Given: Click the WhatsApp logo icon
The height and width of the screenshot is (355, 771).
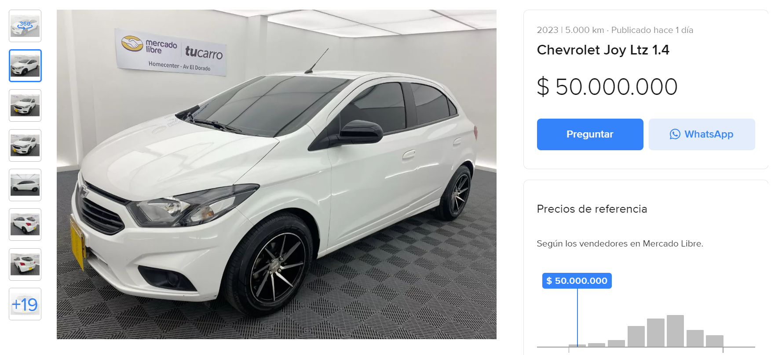Looking at the screenshot, I should click(675, 134).
